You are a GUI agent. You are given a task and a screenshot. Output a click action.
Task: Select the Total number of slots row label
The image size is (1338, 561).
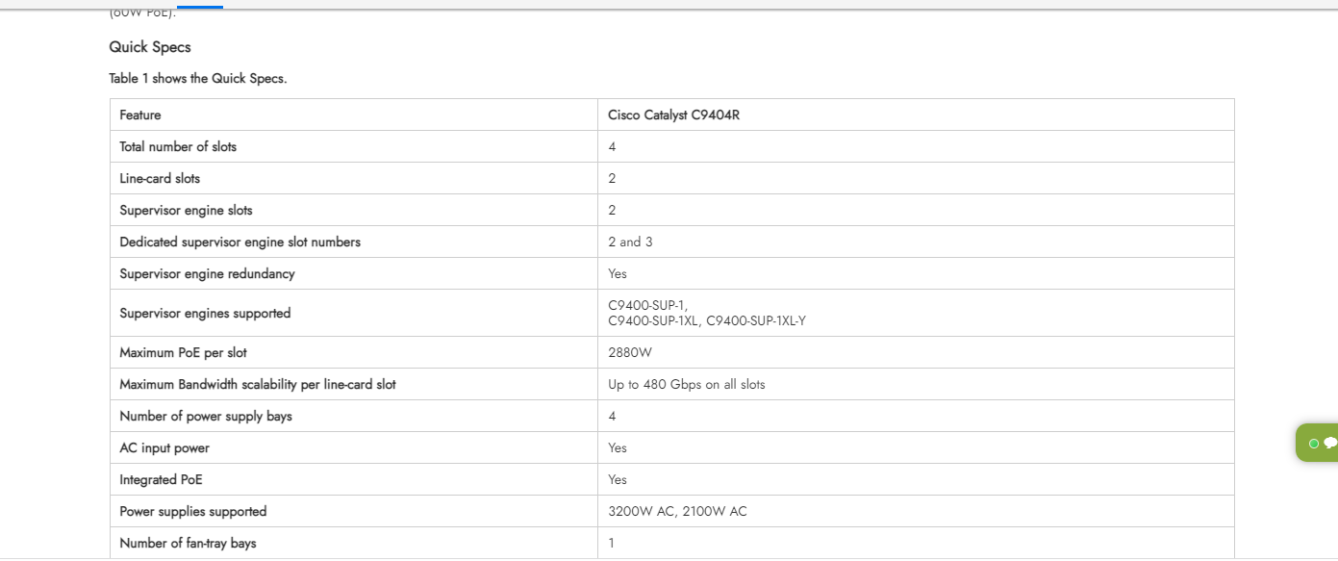[x=178, y=147]
